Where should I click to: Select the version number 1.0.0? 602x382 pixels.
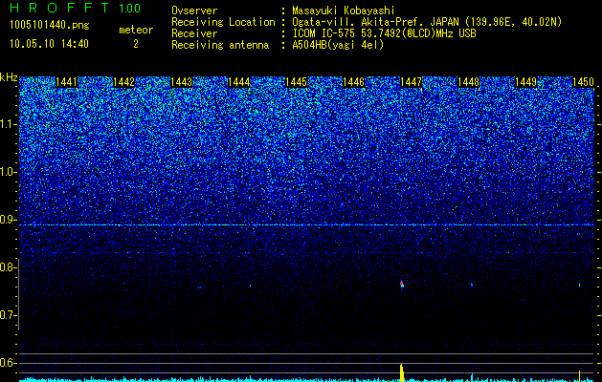pyautogui.click(x=130, y=8)
